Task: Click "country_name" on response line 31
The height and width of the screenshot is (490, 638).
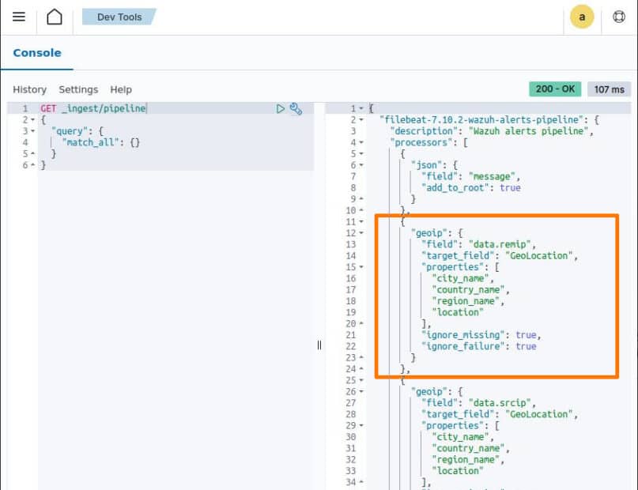Action: coord(468,449)
